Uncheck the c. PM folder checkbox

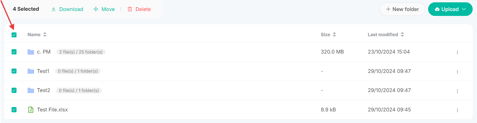coord(14,52)
